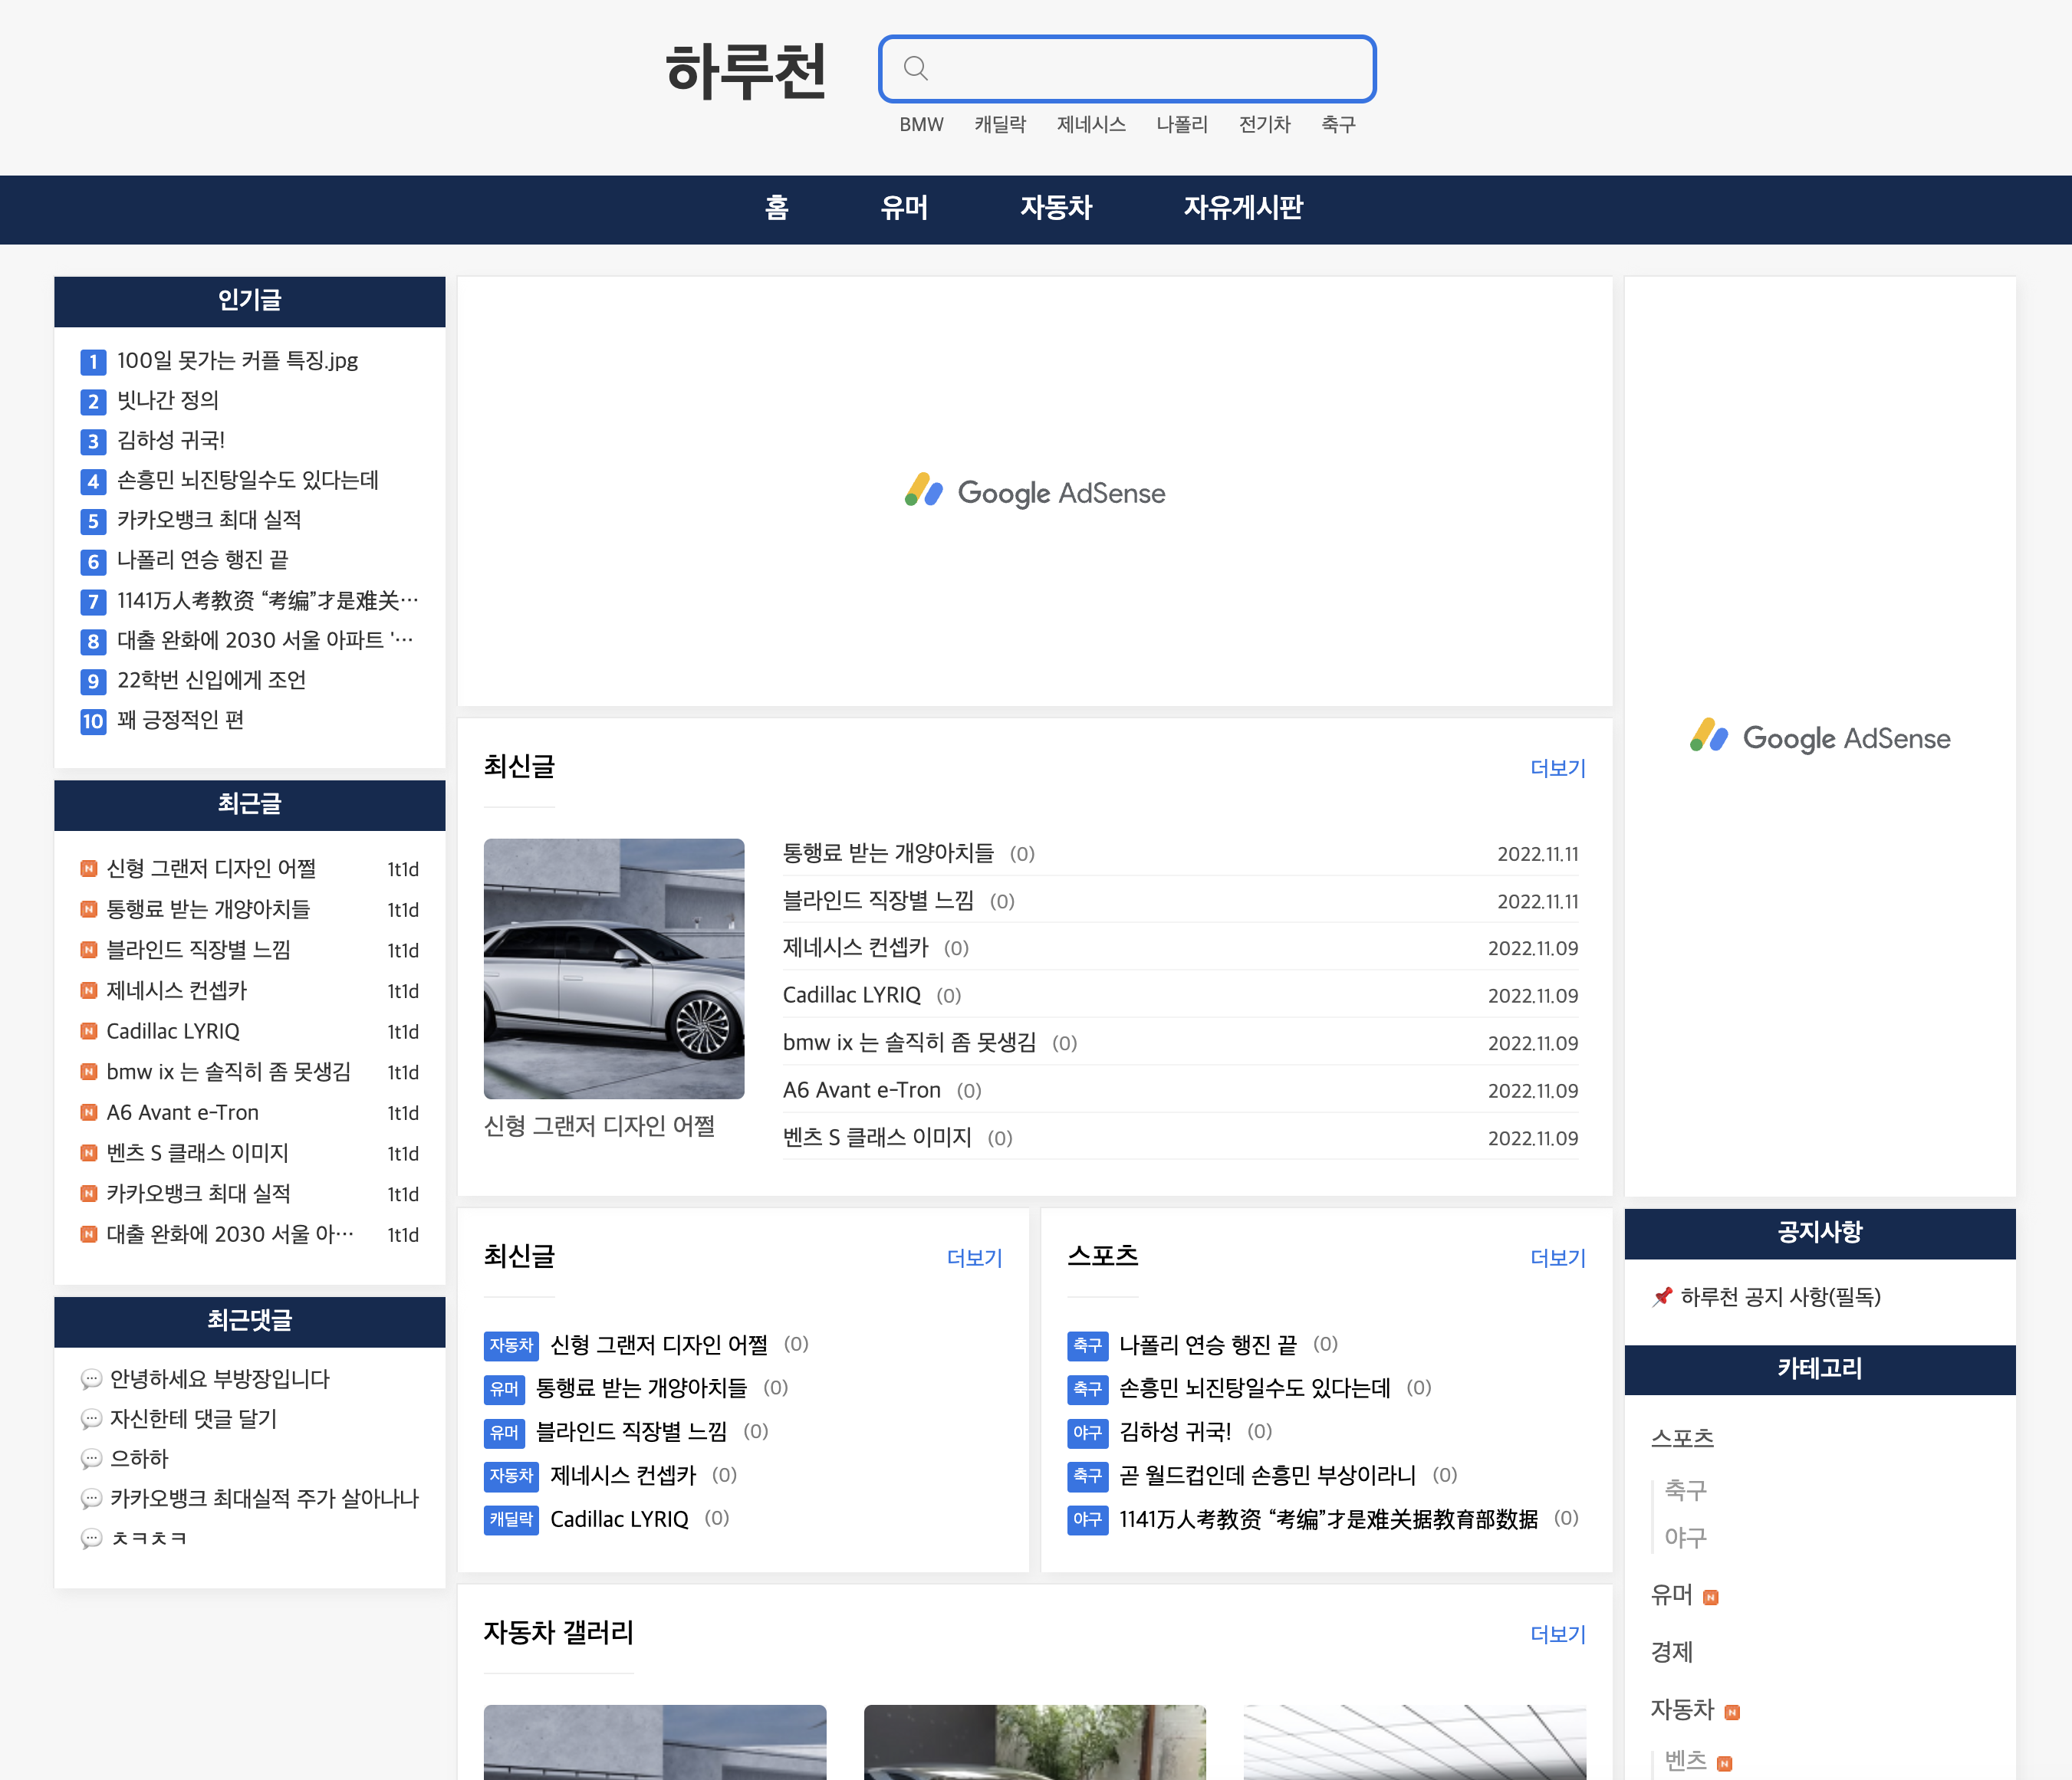The image size is (2072, 1780).
Task: Click rank 1 badge in 인기글
Action: point(93,362)
